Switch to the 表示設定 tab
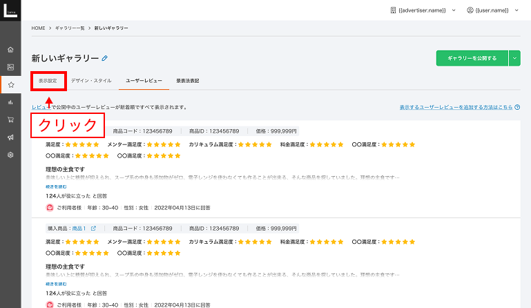The width and height of the screenshot is (531, 308). pyautogui.click(x=49, y=81)
